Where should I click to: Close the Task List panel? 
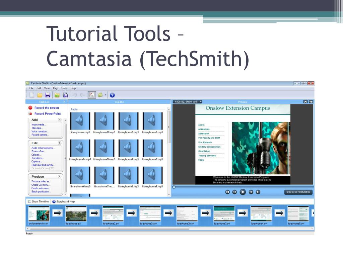click(64, 102)
